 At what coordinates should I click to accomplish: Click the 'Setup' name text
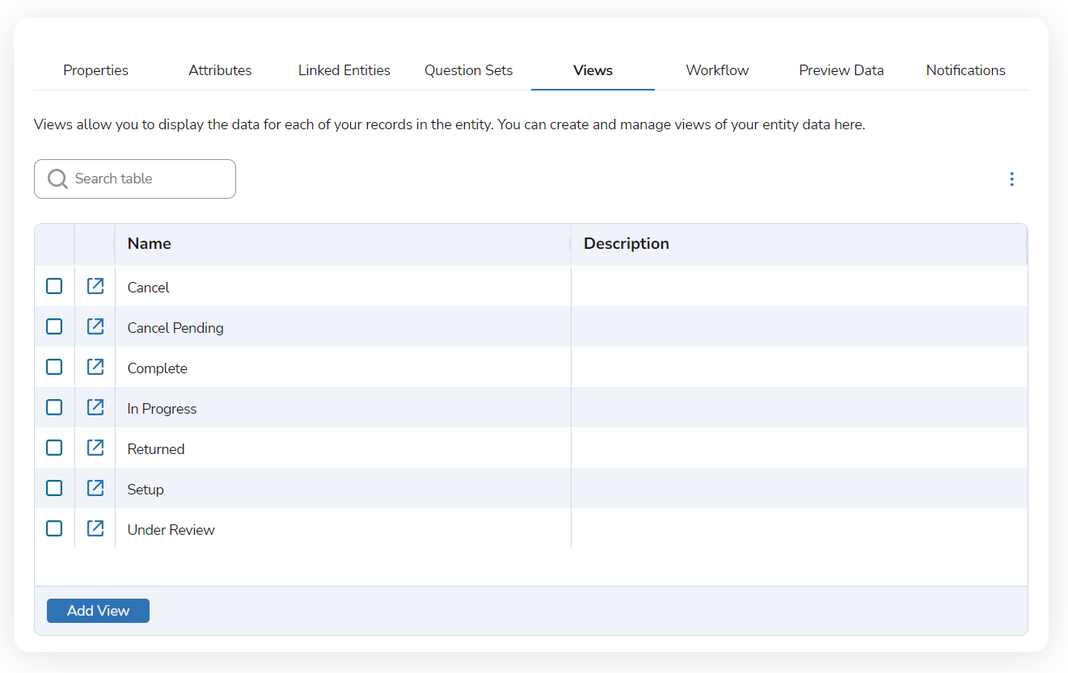click(146, 490)
